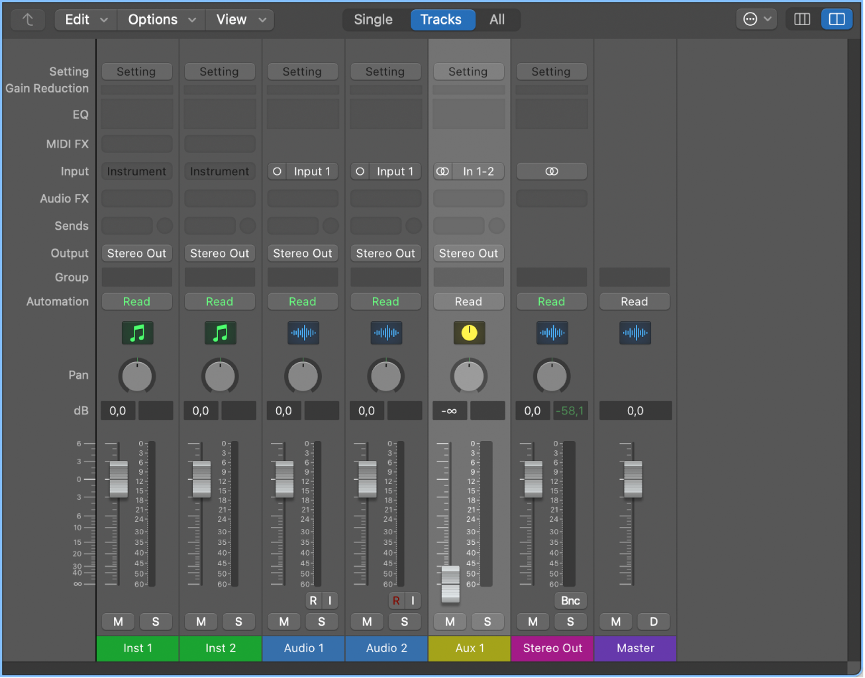Image resolution: width=865 pixels, height=678 pixels.
Task: Open the Edit dropdown menu
Action: pos(85,20)
